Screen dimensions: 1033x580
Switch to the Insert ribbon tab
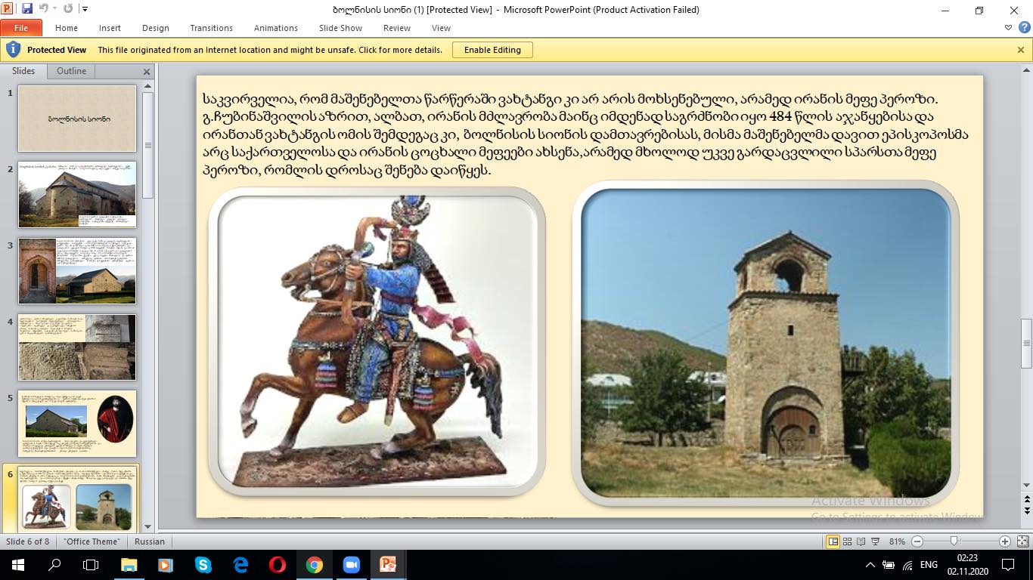110,28
